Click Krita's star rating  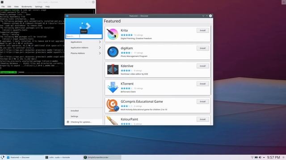[126, 35]
